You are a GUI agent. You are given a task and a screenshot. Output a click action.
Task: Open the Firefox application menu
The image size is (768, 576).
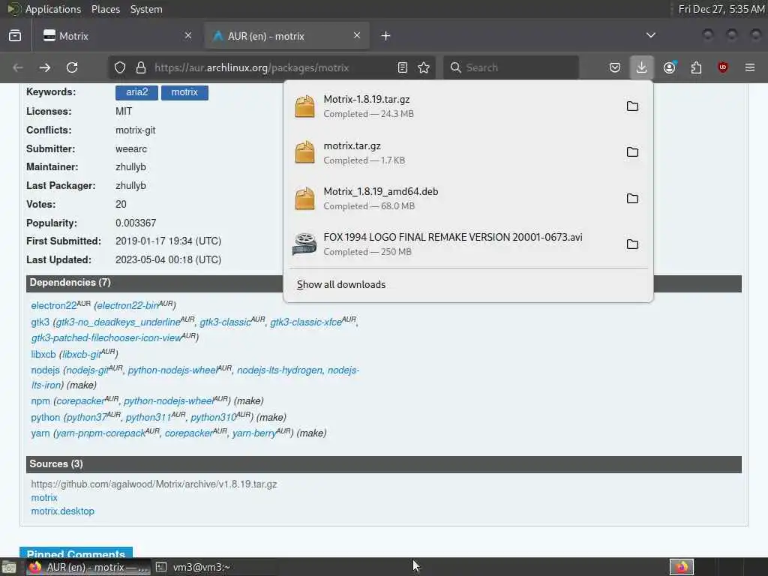coord(750,67)
